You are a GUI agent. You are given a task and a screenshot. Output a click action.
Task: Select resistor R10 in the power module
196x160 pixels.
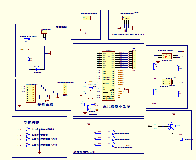29,59
